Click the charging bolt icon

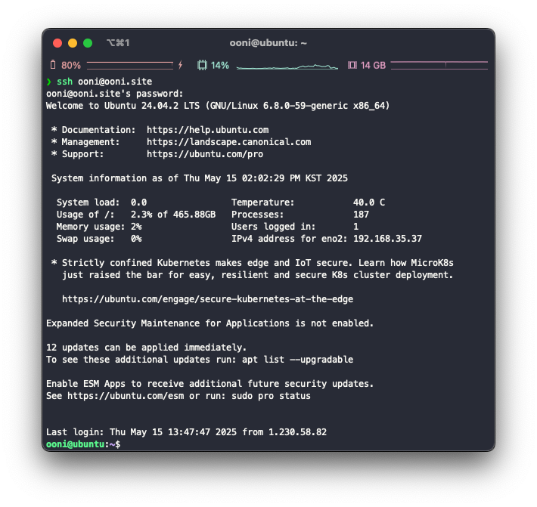click(x=181, y=65)
